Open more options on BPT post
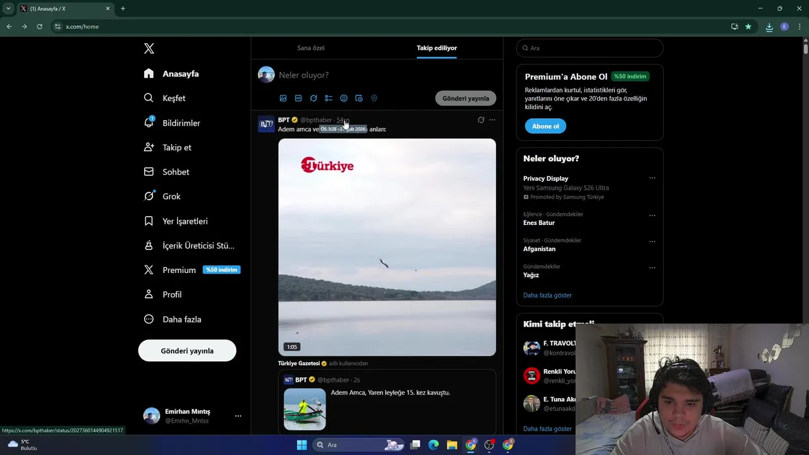Screen dimensions: 809x455 pyautogui.click(x=492, y=120)
